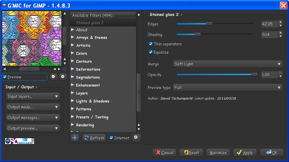This screenshot has width=289, height=162.
Task: Open the Output messages dropdown
Action: point(33,118)
